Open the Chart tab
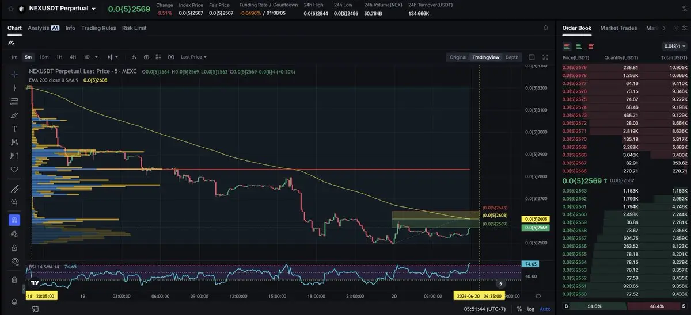691x315 pixels. point(14,28)
